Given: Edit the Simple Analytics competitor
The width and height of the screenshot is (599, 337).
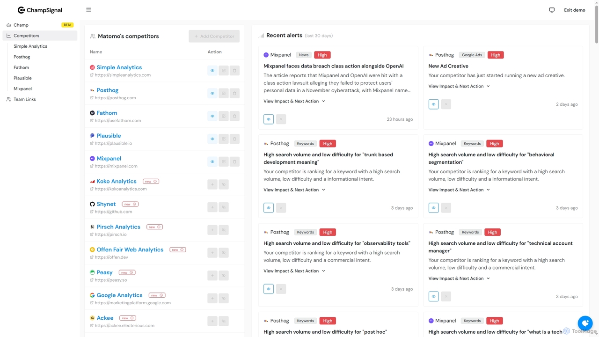Looking at the screenshot, I should pos(224,71).
